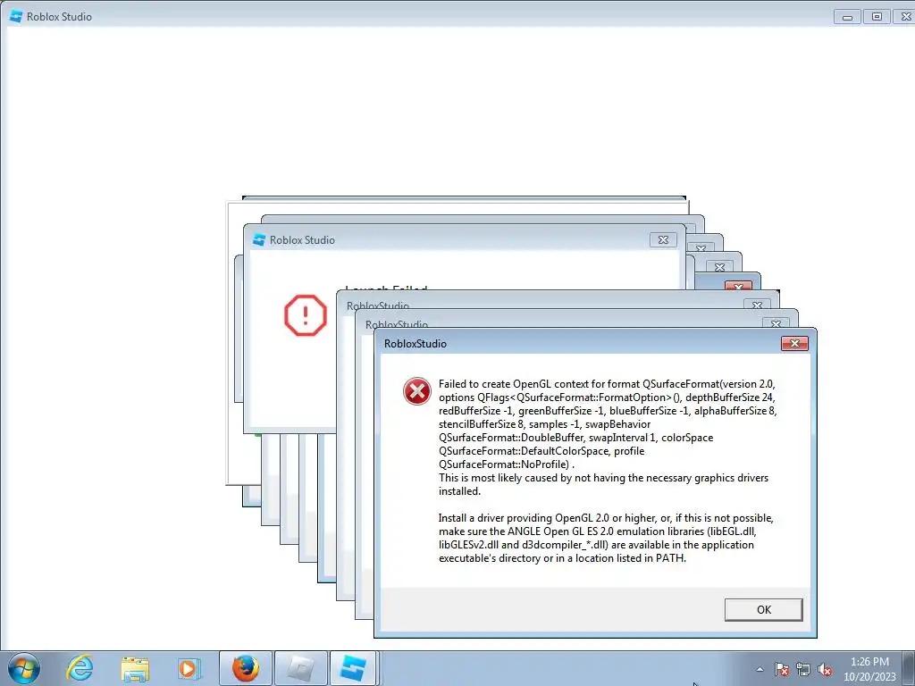915x686 pixels.
Task: Switch to blue Roblox Studio taskbar item
Action: pyautogui.click(x=353, y=668)
